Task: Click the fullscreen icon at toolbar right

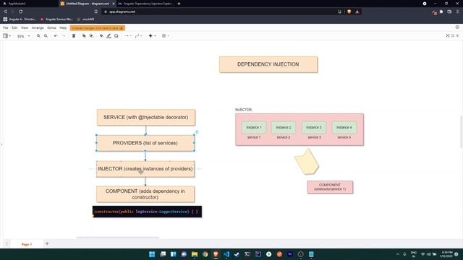Action: tap(448, 35)
